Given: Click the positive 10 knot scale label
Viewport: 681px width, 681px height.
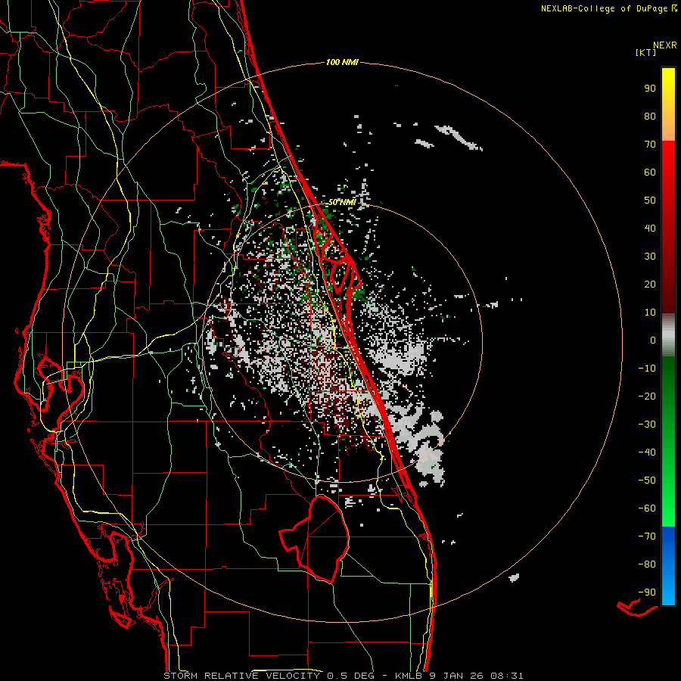Looking at the screenshot, I should (650, 313).
